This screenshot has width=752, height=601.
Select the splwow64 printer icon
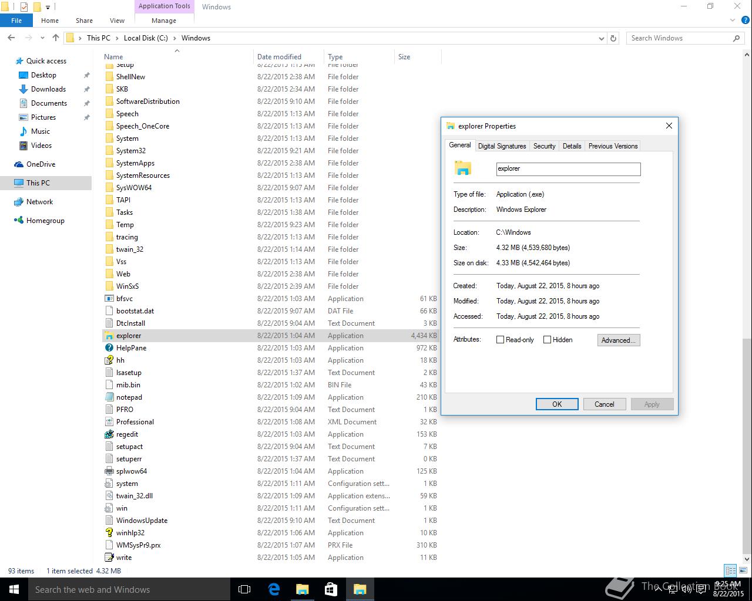[109, 471]
